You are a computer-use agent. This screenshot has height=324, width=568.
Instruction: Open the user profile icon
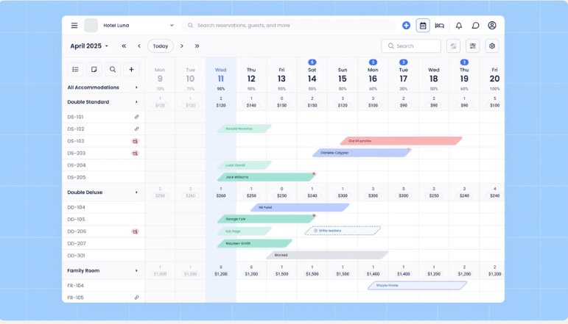pos(492,25)
